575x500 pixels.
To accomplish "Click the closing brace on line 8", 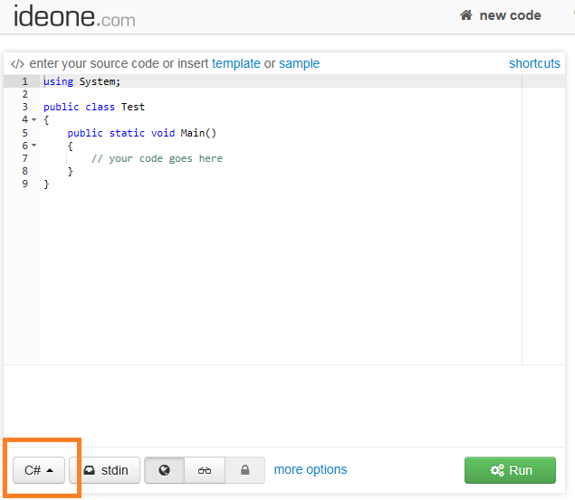I will 70,171.
